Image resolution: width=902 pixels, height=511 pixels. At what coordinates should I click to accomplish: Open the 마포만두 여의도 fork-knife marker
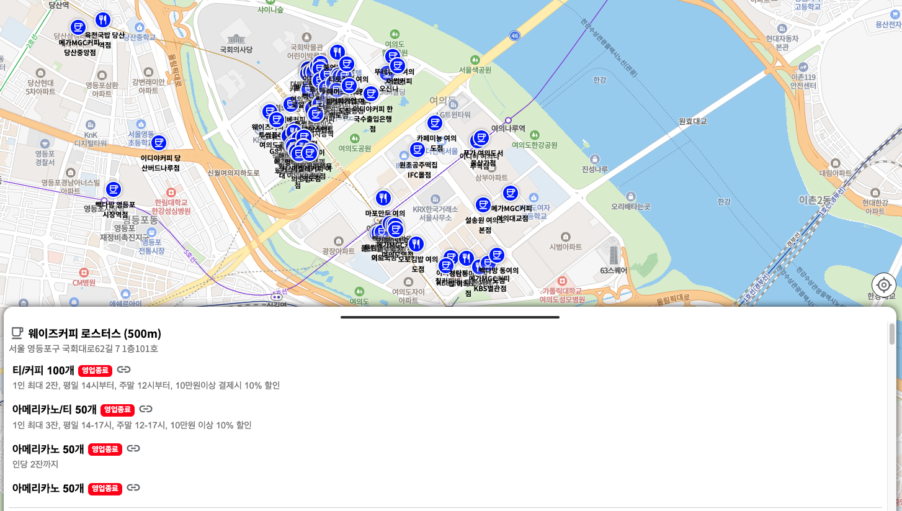click(x=383, y=198)
